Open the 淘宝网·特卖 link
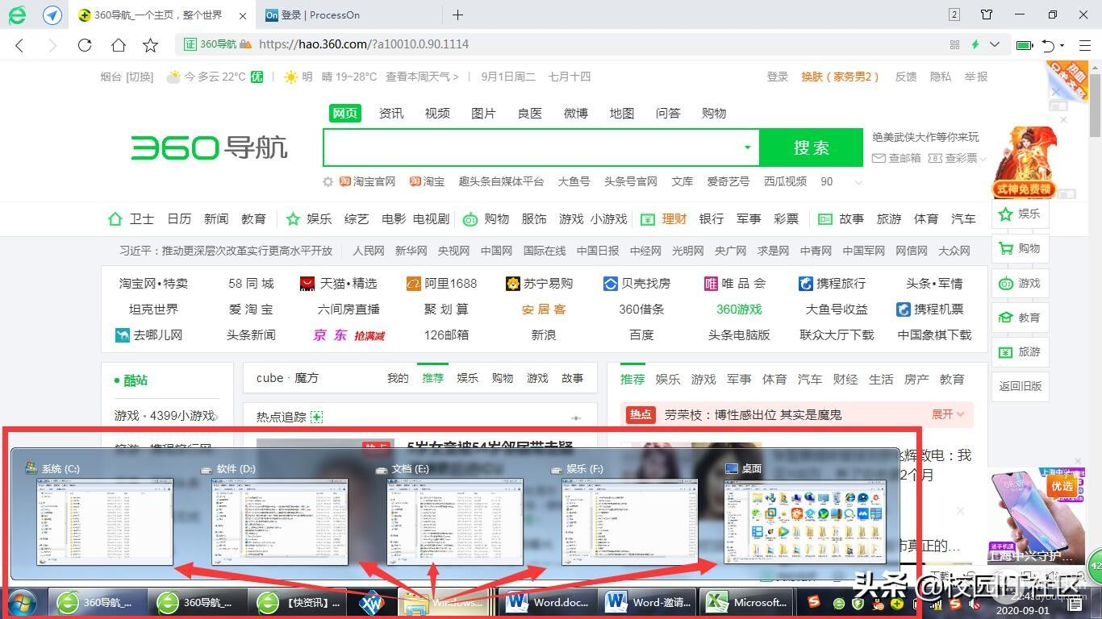 tap(153, 284)
